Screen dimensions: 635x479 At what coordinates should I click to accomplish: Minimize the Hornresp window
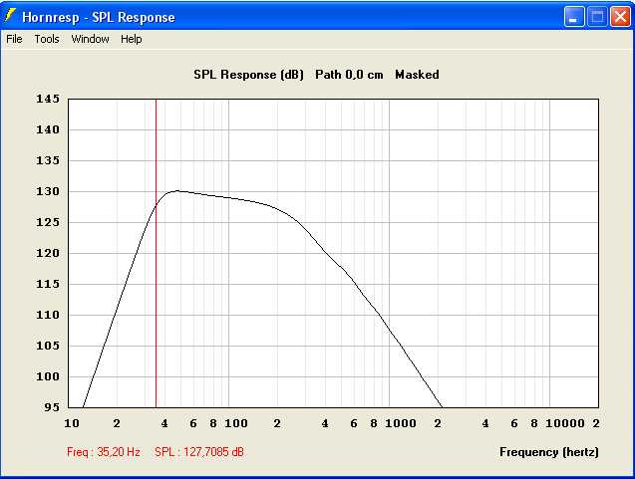tap(574, 17)
